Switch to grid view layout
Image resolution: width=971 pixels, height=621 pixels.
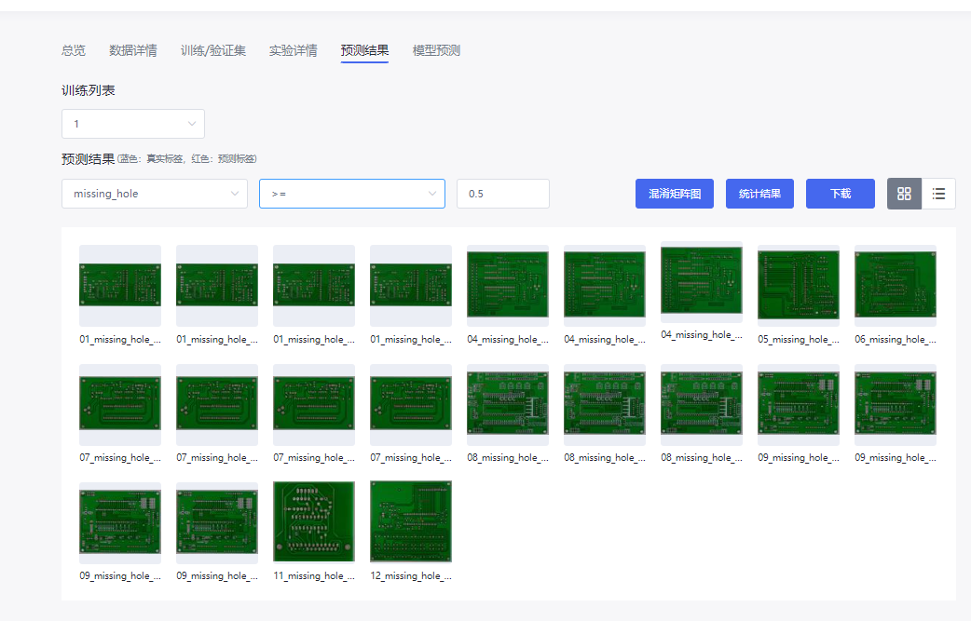pyautogui.click(x=904, y=194)
